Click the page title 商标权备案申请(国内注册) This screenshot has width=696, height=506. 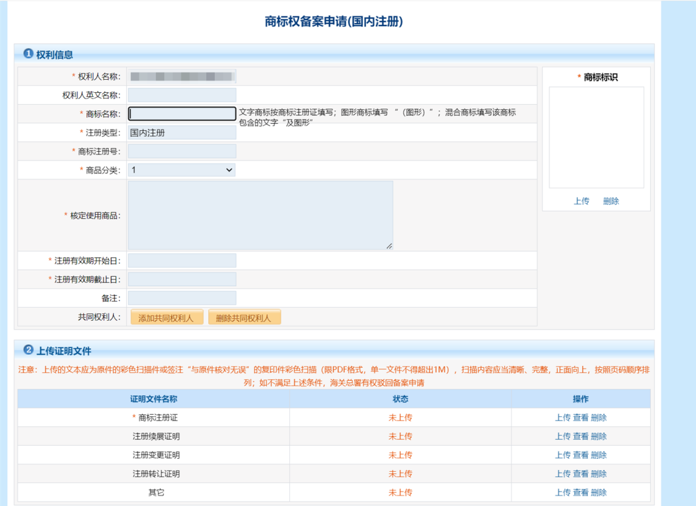pos(334,22)
